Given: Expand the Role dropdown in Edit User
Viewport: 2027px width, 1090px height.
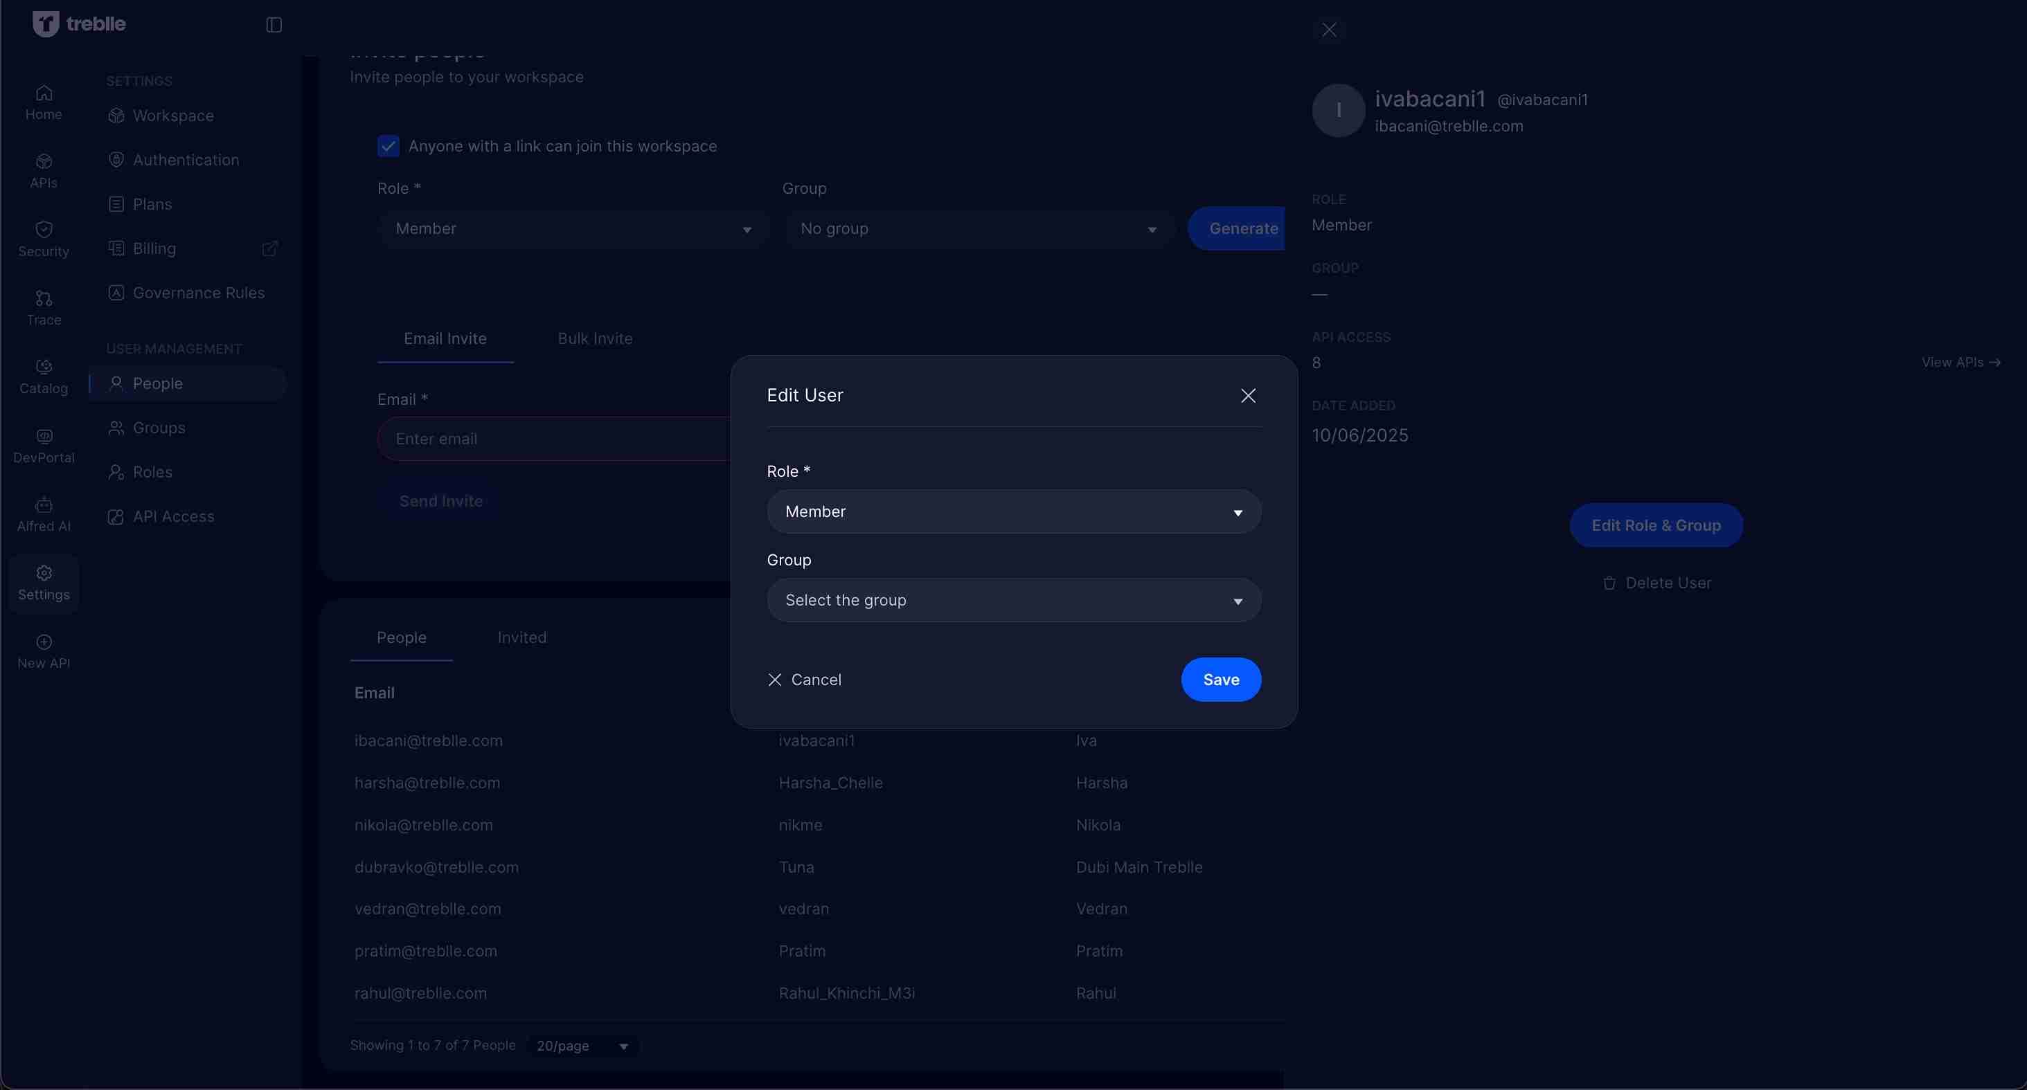Looking at the screenshot, I should coord(1014,512).
